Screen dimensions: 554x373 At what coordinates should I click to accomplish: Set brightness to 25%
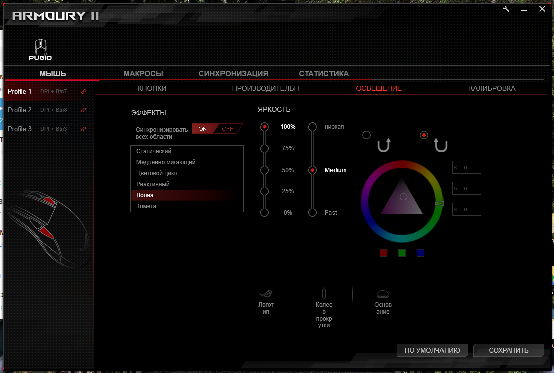[264, 191]
